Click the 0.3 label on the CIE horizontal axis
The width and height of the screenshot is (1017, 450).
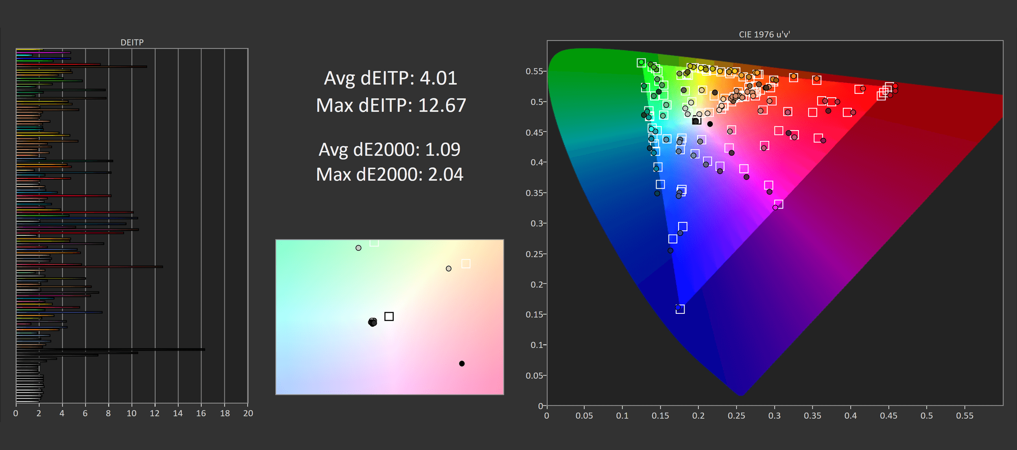(x=774, y=416)
